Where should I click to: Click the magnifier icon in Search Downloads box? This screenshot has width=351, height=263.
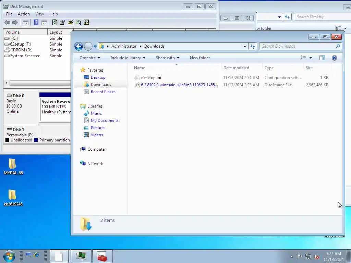[338, 46]
